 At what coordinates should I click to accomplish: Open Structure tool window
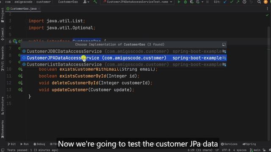click(3, 106)
